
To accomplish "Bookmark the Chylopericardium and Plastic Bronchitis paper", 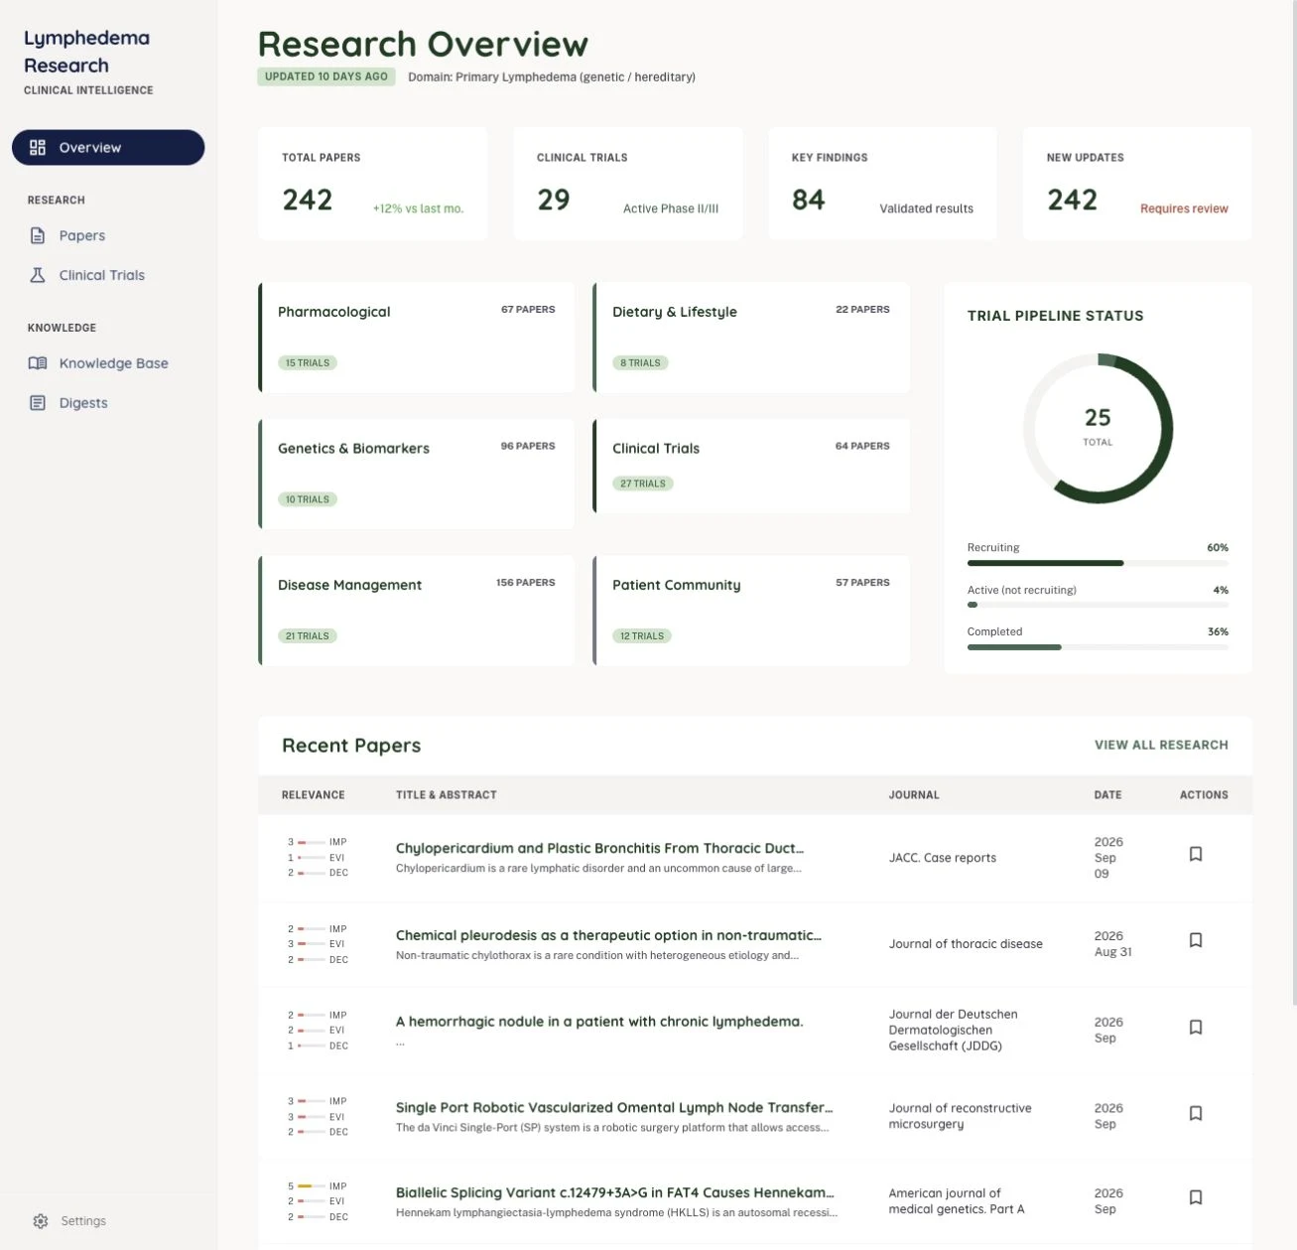I will pyautogui.click(x=1196, y=854).
